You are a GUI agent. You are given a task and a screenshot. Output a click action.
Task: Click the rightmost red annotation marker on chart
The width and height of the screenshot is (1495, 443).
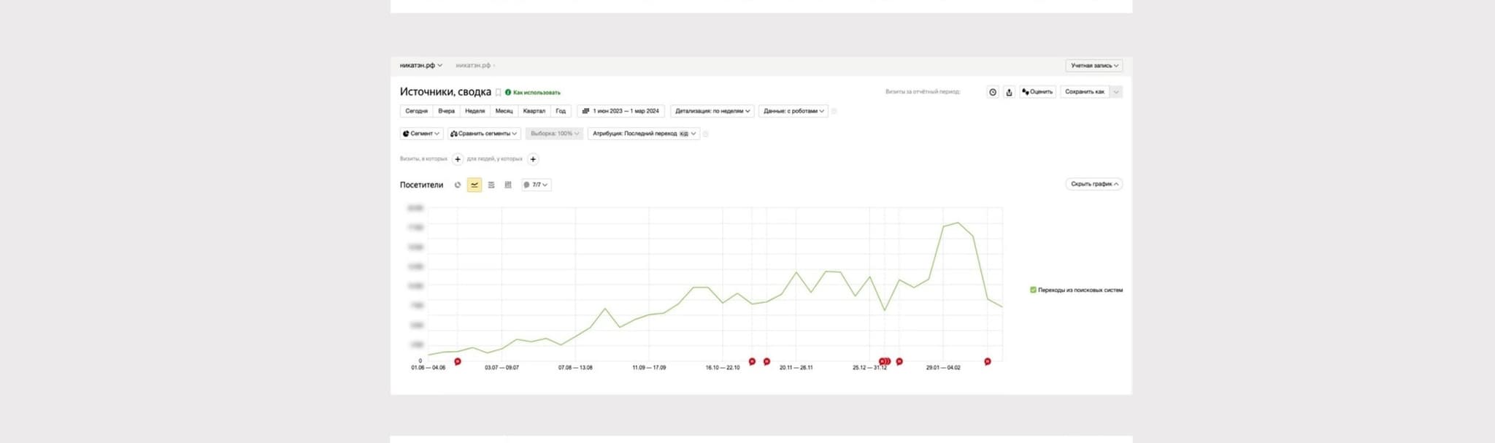tap(987, 361)
